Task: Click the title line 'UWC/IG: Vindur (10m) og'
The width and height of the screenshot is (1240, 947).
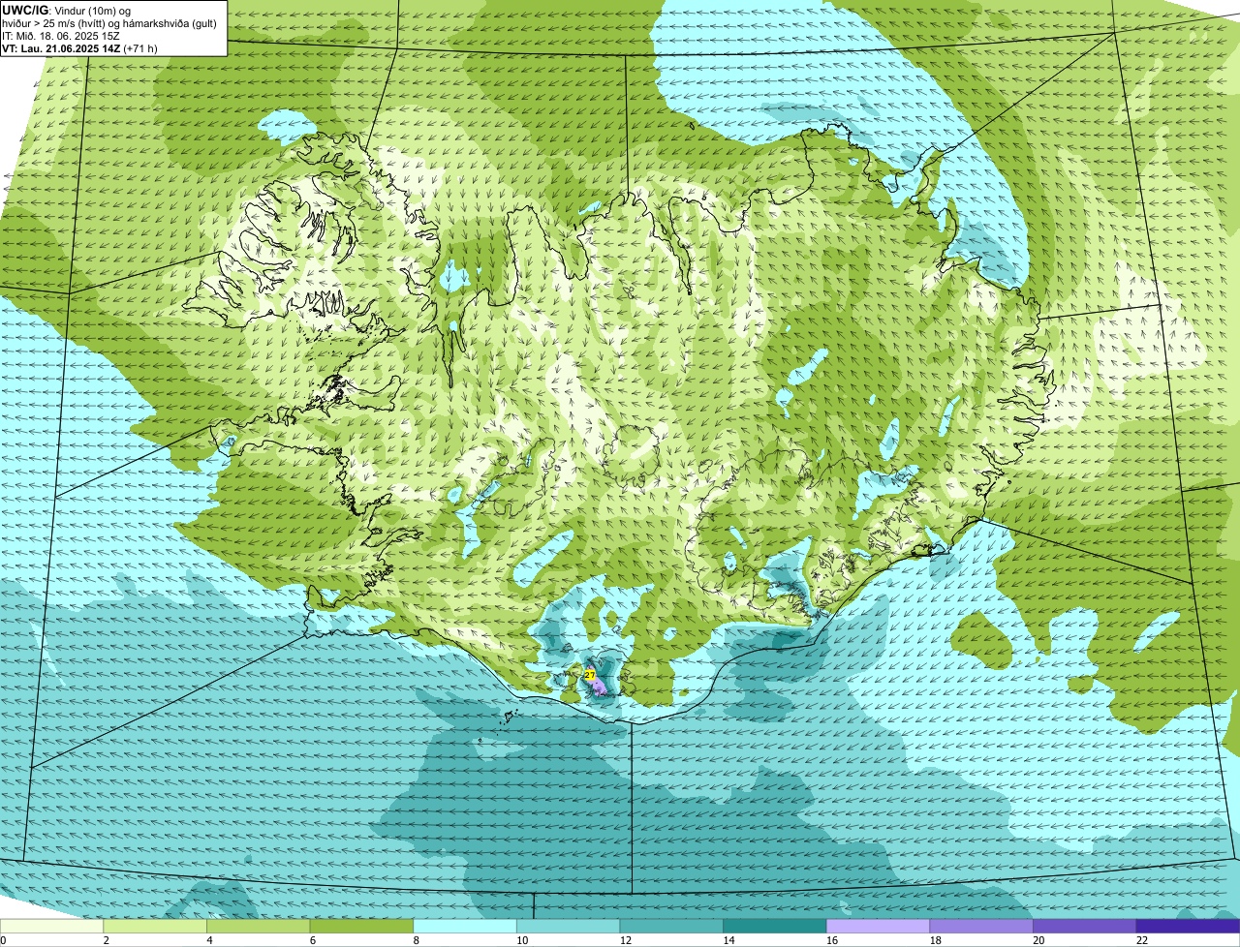Action: [x=65, y=10]
